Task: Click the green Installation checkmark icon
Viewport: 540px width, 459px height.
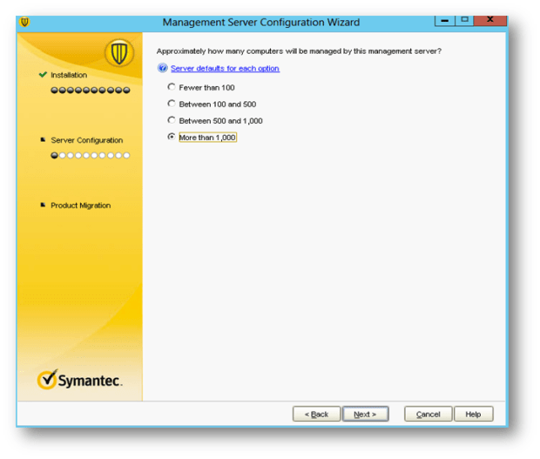Action: [x=43, y=75]
